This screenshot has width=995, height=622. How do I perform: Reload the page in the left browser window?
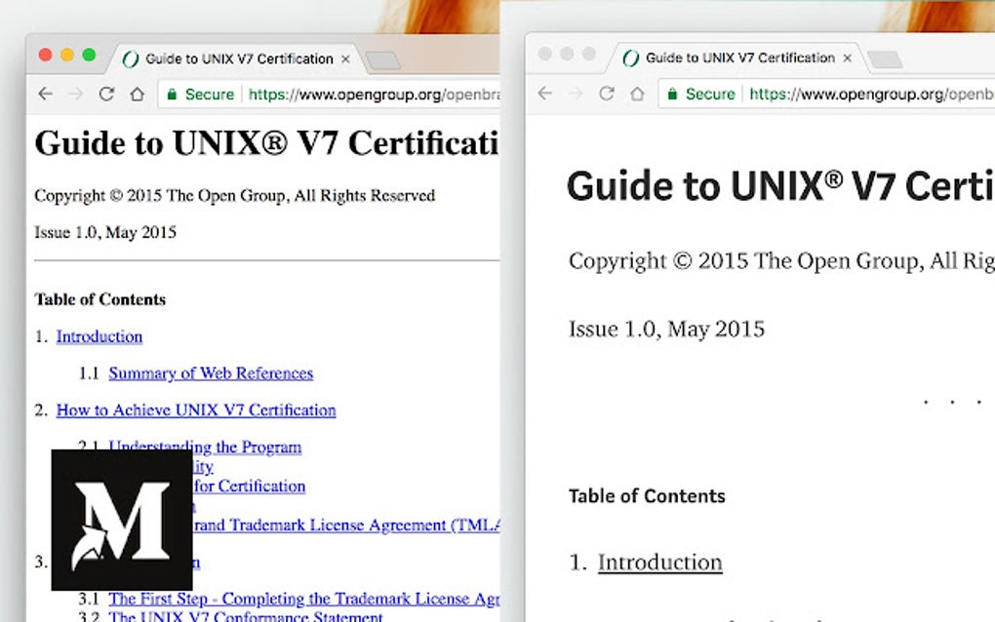coord(106,95)
